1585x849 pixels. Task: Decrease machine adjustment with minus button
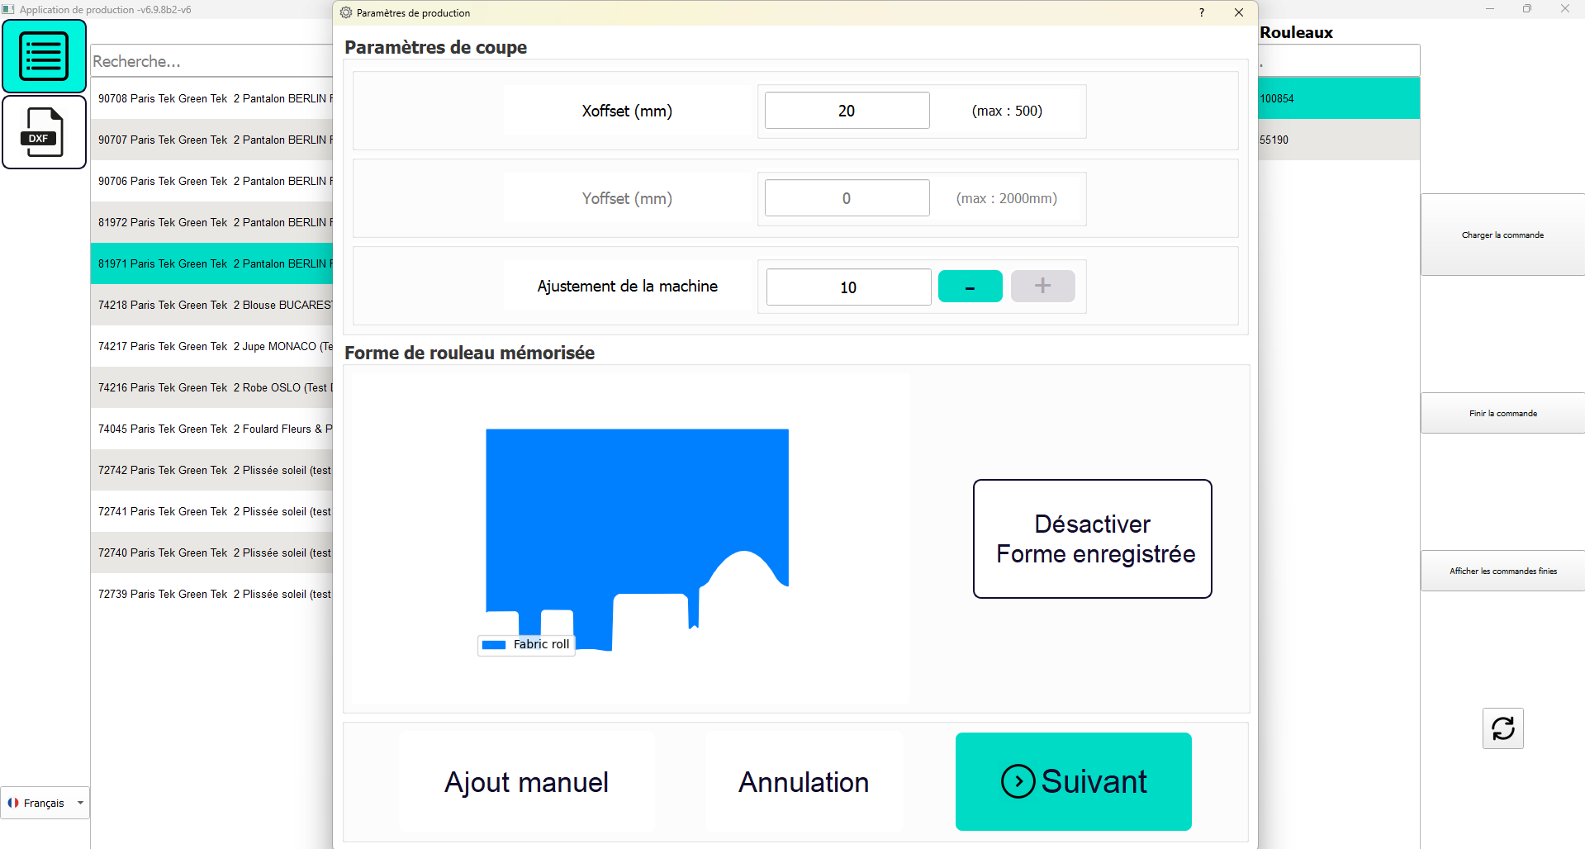970,287
